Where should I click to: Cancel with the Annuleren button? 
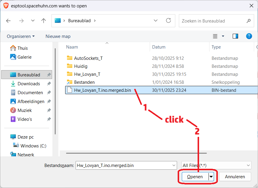pyautogui.click(x=235, y=177)
